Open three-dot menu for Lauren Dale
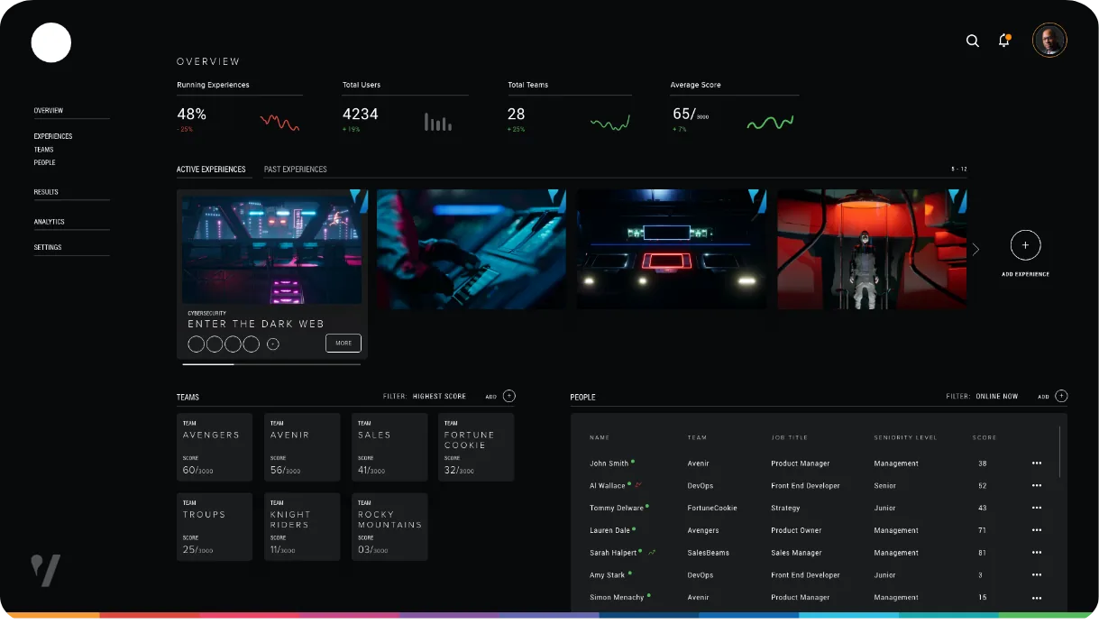This screenshot has width=1099, height=624. pos(1037,530)
